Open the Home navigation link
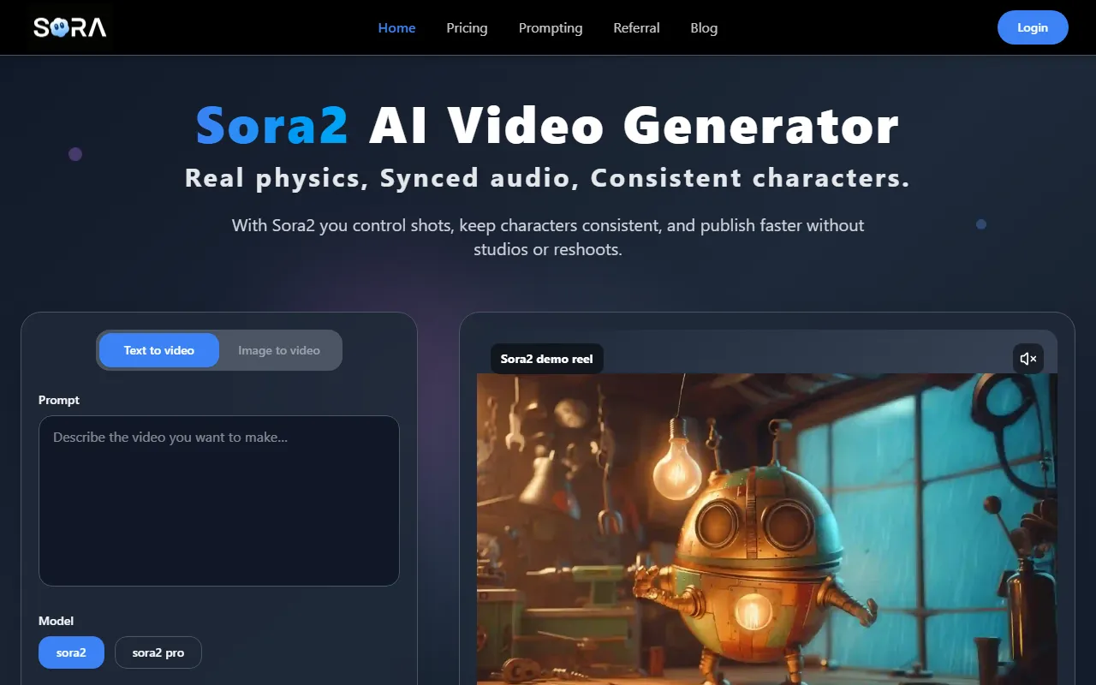 396,27
